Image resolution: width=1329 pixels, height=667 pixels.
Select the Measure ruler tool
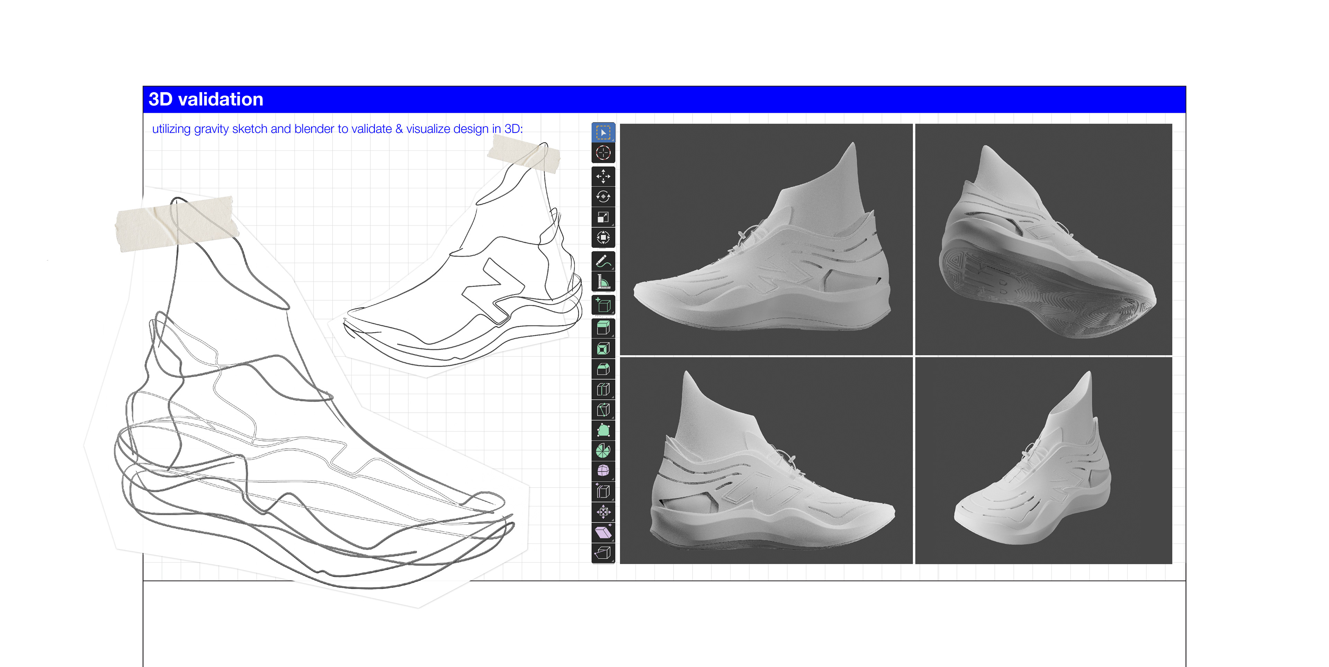tap(603, 282)
